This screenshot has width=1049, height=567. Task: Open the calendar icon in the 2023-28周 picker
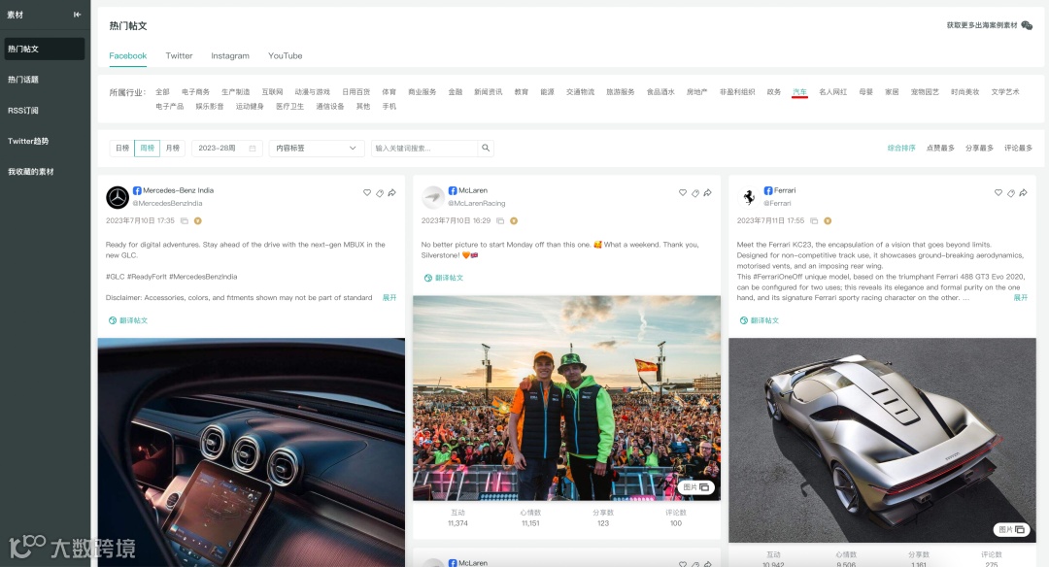(x=253, y=149)
